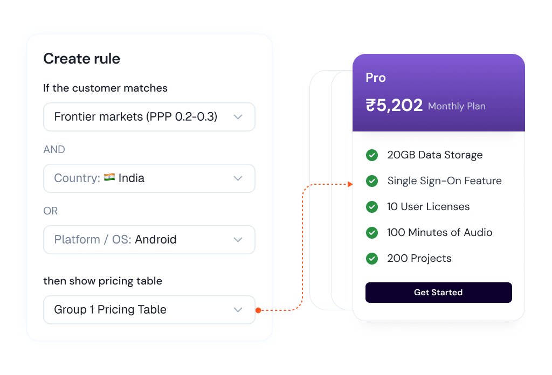Click the orange connector dot

[258, 310]
